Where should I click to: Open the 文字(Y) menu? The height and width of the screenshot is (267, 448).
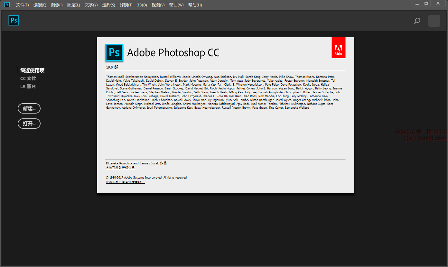(91, 5)
